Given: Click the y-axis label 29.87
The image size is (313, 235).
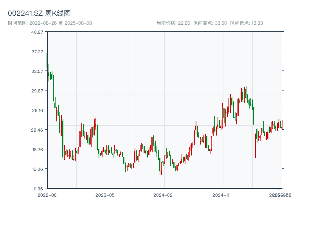Looking at the screenshot, I should coord(37,91).
